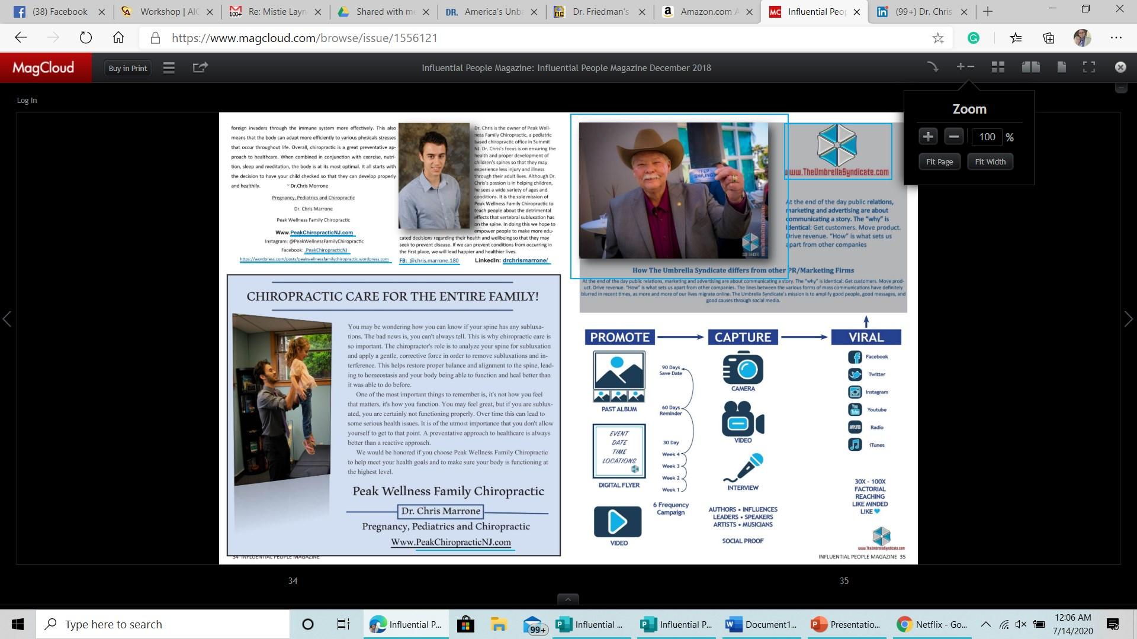Open a new browser tab
This screenshot has width=1137, height=639.
coord(987,11)
